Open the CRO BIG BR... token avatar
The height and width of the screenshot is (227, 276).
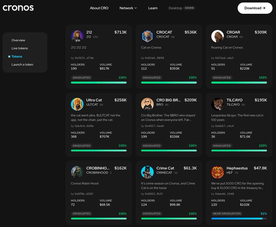click(147, 104)
